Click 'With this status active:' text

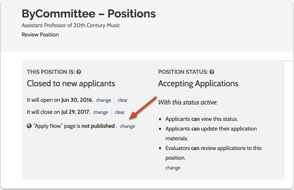coord(188,103)
